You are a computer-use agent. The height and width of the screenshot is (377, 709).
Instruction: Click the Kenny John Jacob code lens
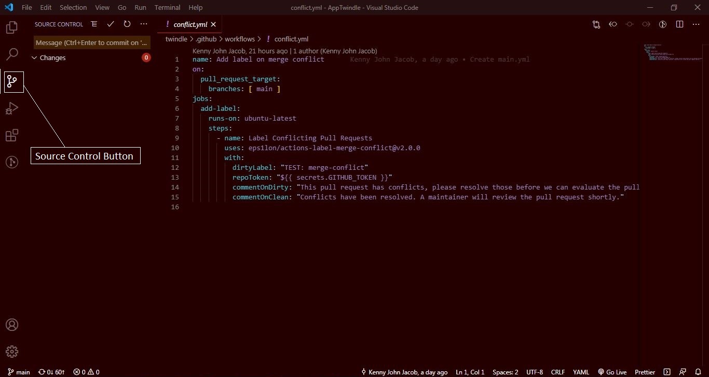click(284, 51)
